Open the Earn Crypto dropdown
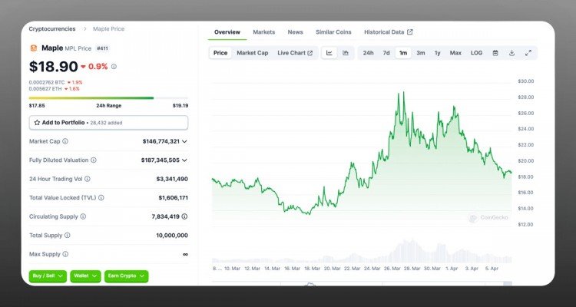The height and width of the screenshot is (307, 576). coord(127,276)
